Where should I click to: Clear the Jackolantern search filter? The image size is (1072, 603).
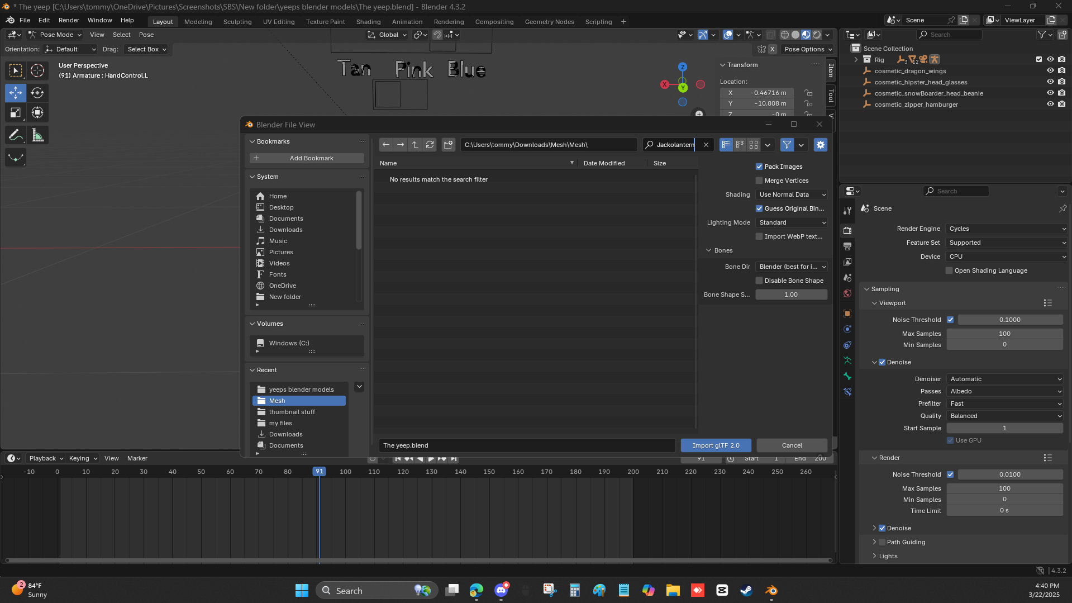(706, 145)
